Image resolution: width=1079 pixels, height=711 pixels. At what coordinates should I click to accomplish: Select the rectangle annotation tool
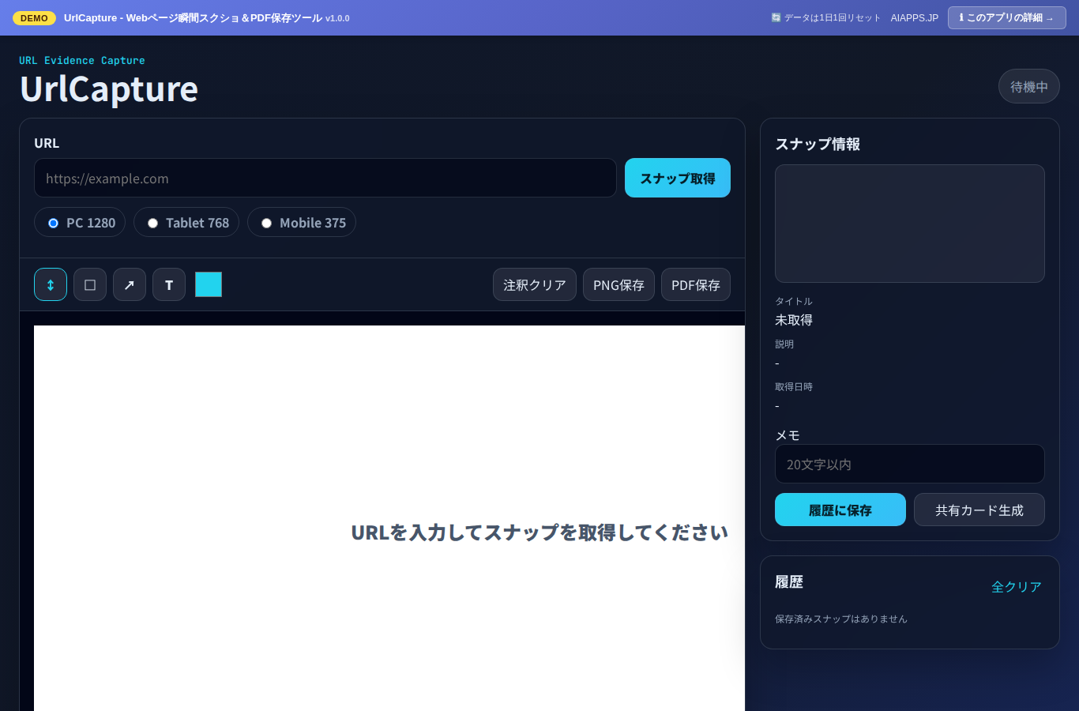coord(90,284)
